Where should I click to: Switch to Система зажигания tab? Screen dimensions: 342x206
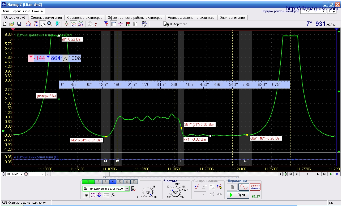coord(46,17)
